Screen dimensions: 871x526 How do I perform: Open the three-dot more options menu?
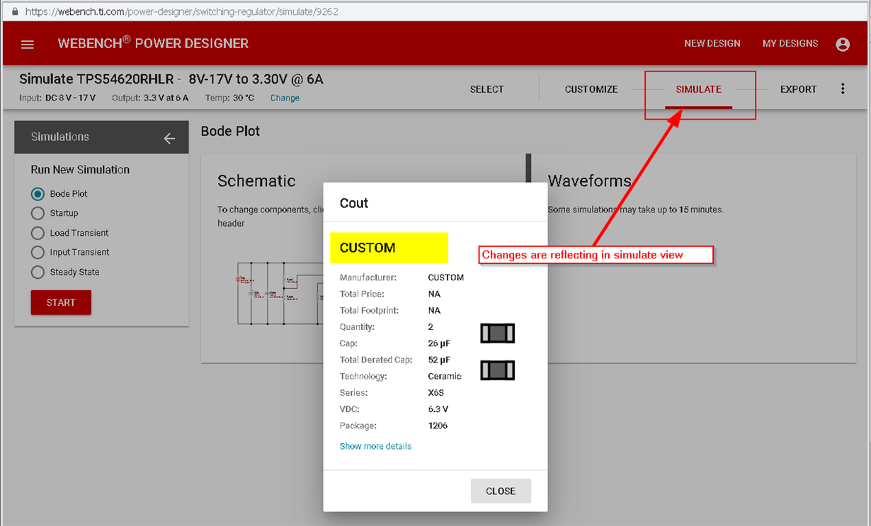(x=843, y=89)
